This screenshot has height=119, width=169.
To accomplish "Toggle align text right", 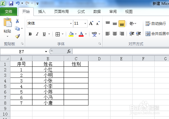I will (x=122, y=34).
